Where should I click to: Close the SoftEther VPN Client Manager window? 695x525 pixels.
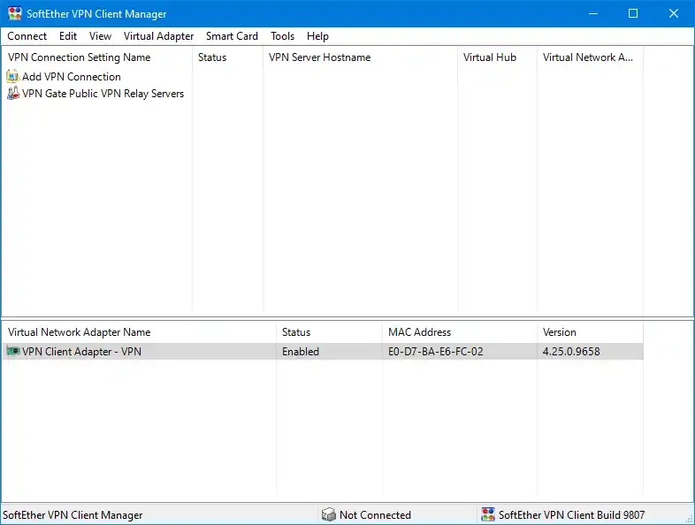pyautogui.click(x=674, y=14)
